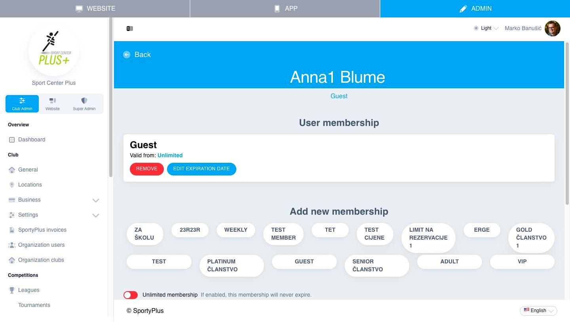The image size is (570, 322).
Task: Select the Super Admin mode tab
Action: [x=84, y=104]
